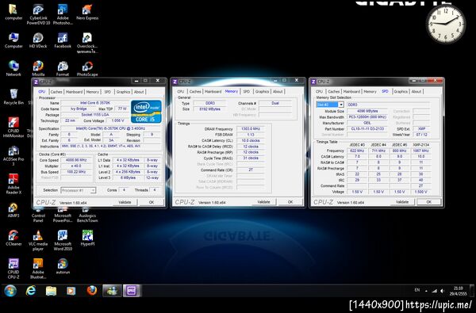This screenshot has width=476, height=313.
Task: Select the CPU-Z button in the taskbar
Action: (x=132, y=291)
